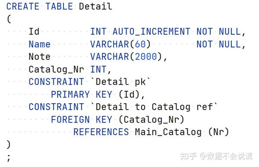
Task: Click the first CONSTRAINT keyword
Action: coord(56,82)
